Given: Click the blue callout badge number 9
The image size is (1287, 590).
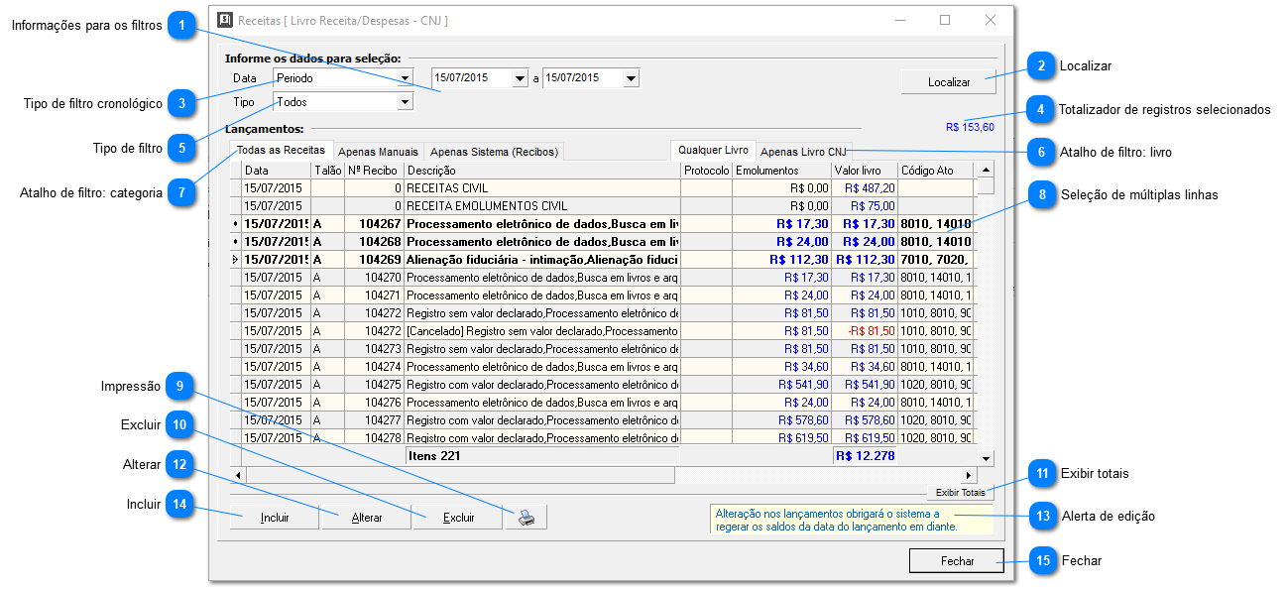Looking at the screenshot, I should coord(179,387).
